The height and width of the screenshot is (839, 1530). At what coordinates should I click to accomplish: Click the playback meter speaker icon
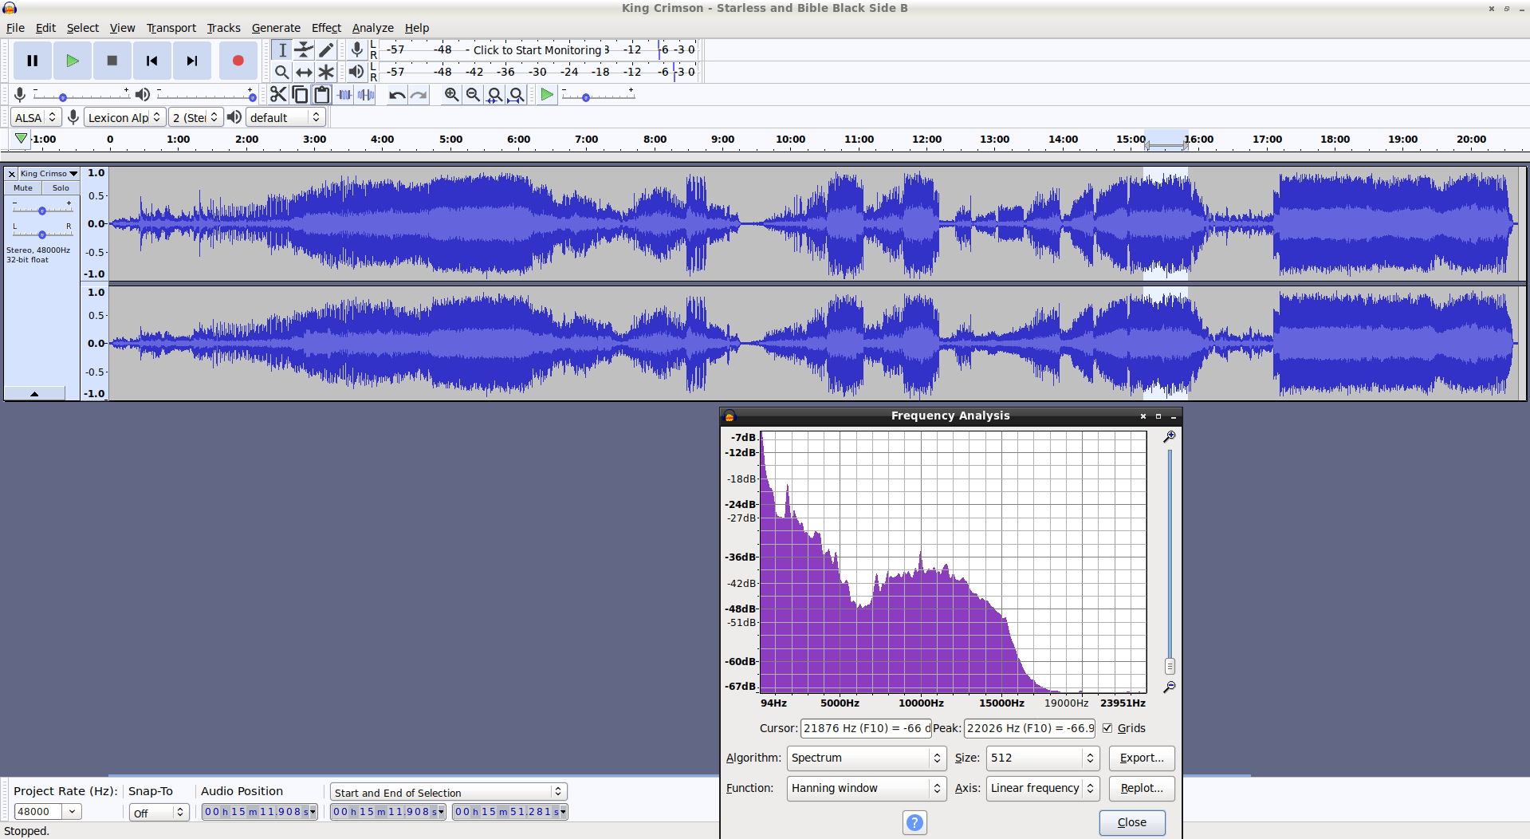[356, 72]
